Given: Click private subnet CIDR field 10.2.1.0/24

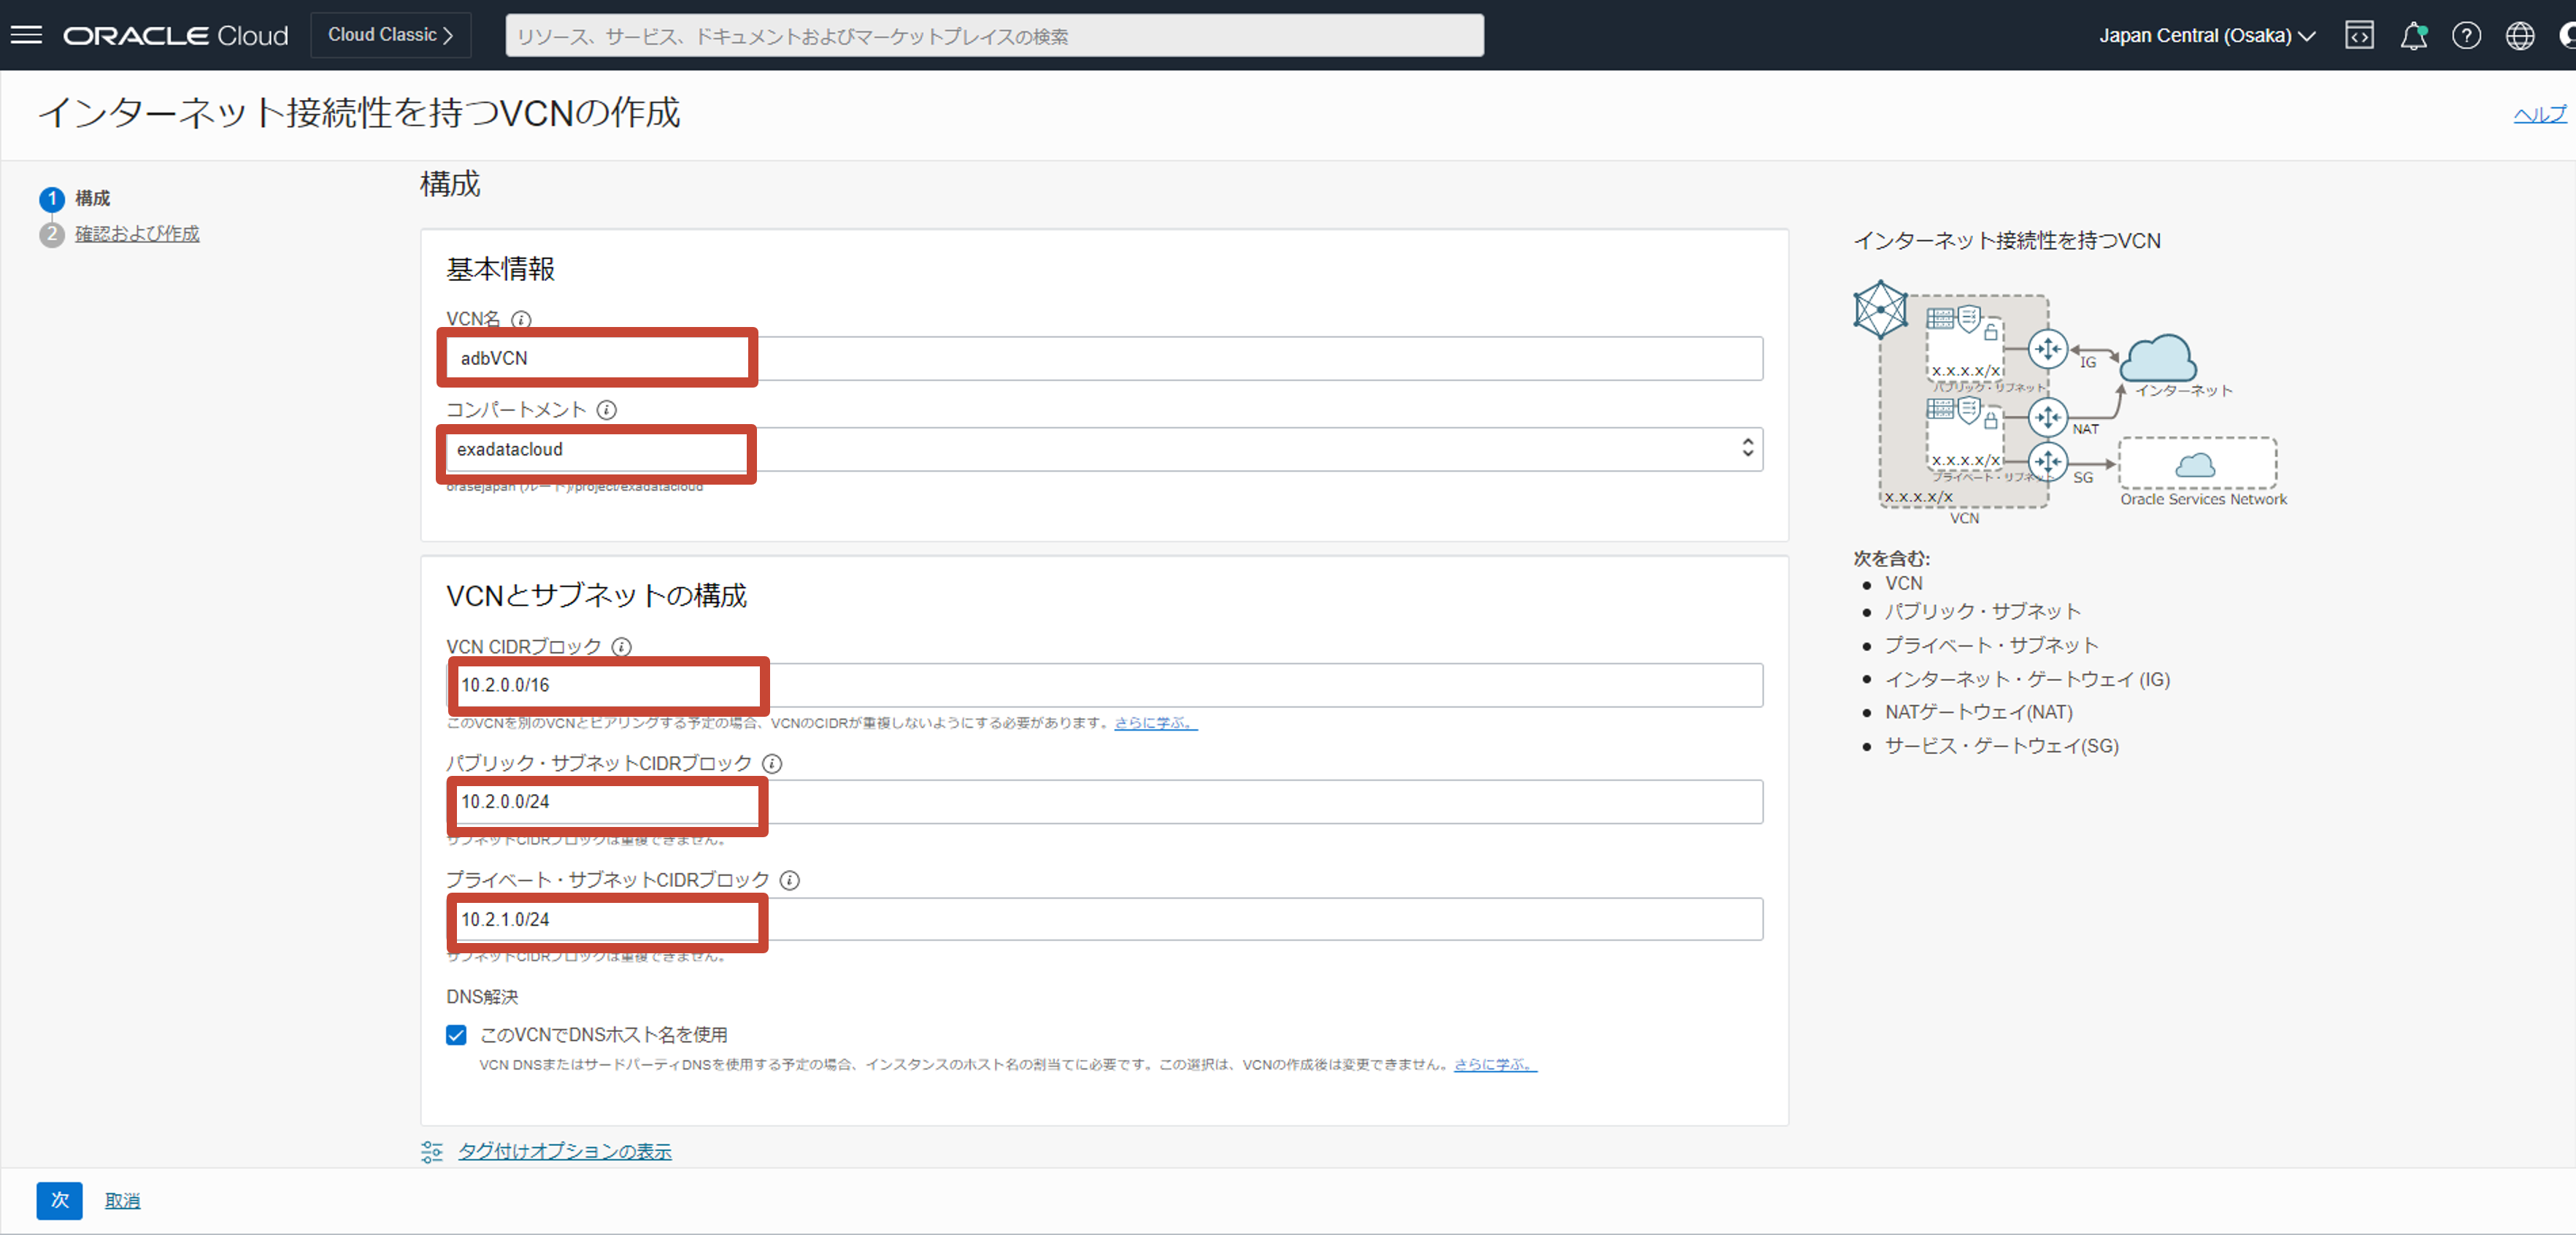Looking at the screenshot, I should coord(1104,919).
